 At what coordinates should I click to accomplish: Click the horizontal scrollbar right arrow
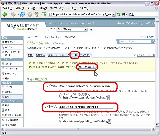click(x=153, y=129)
